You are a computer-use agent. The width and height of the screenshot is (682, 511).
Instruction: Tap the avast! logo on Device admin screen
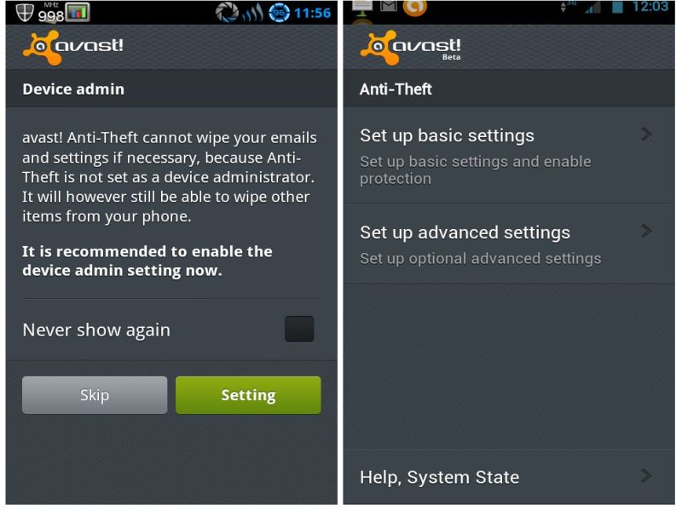pyautogui.click(x=73, y=47)
